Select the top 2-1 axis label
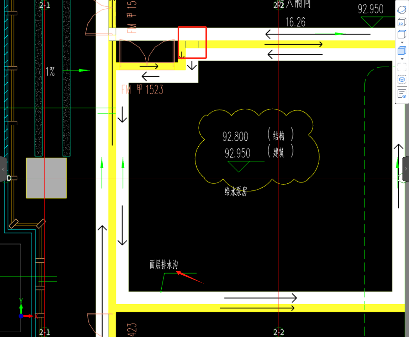The width and height of the screenshot is (409, 337). pyautogui.click(x=45, y=5)
